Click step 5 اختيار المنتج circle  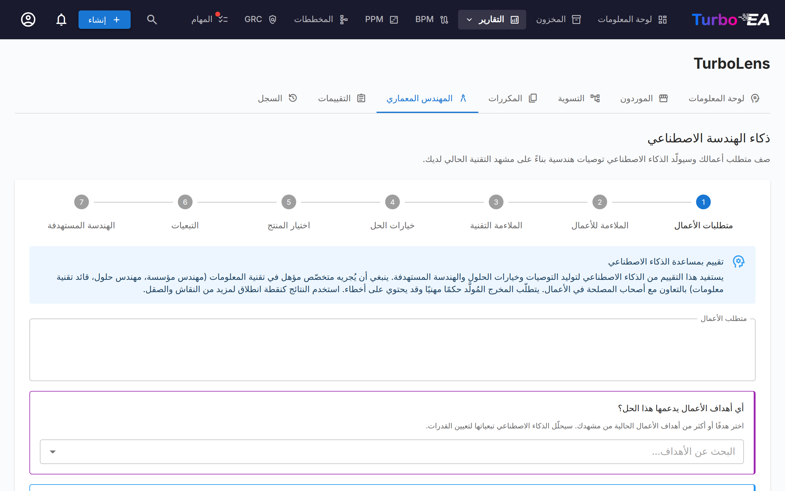[x=289, y=202]
